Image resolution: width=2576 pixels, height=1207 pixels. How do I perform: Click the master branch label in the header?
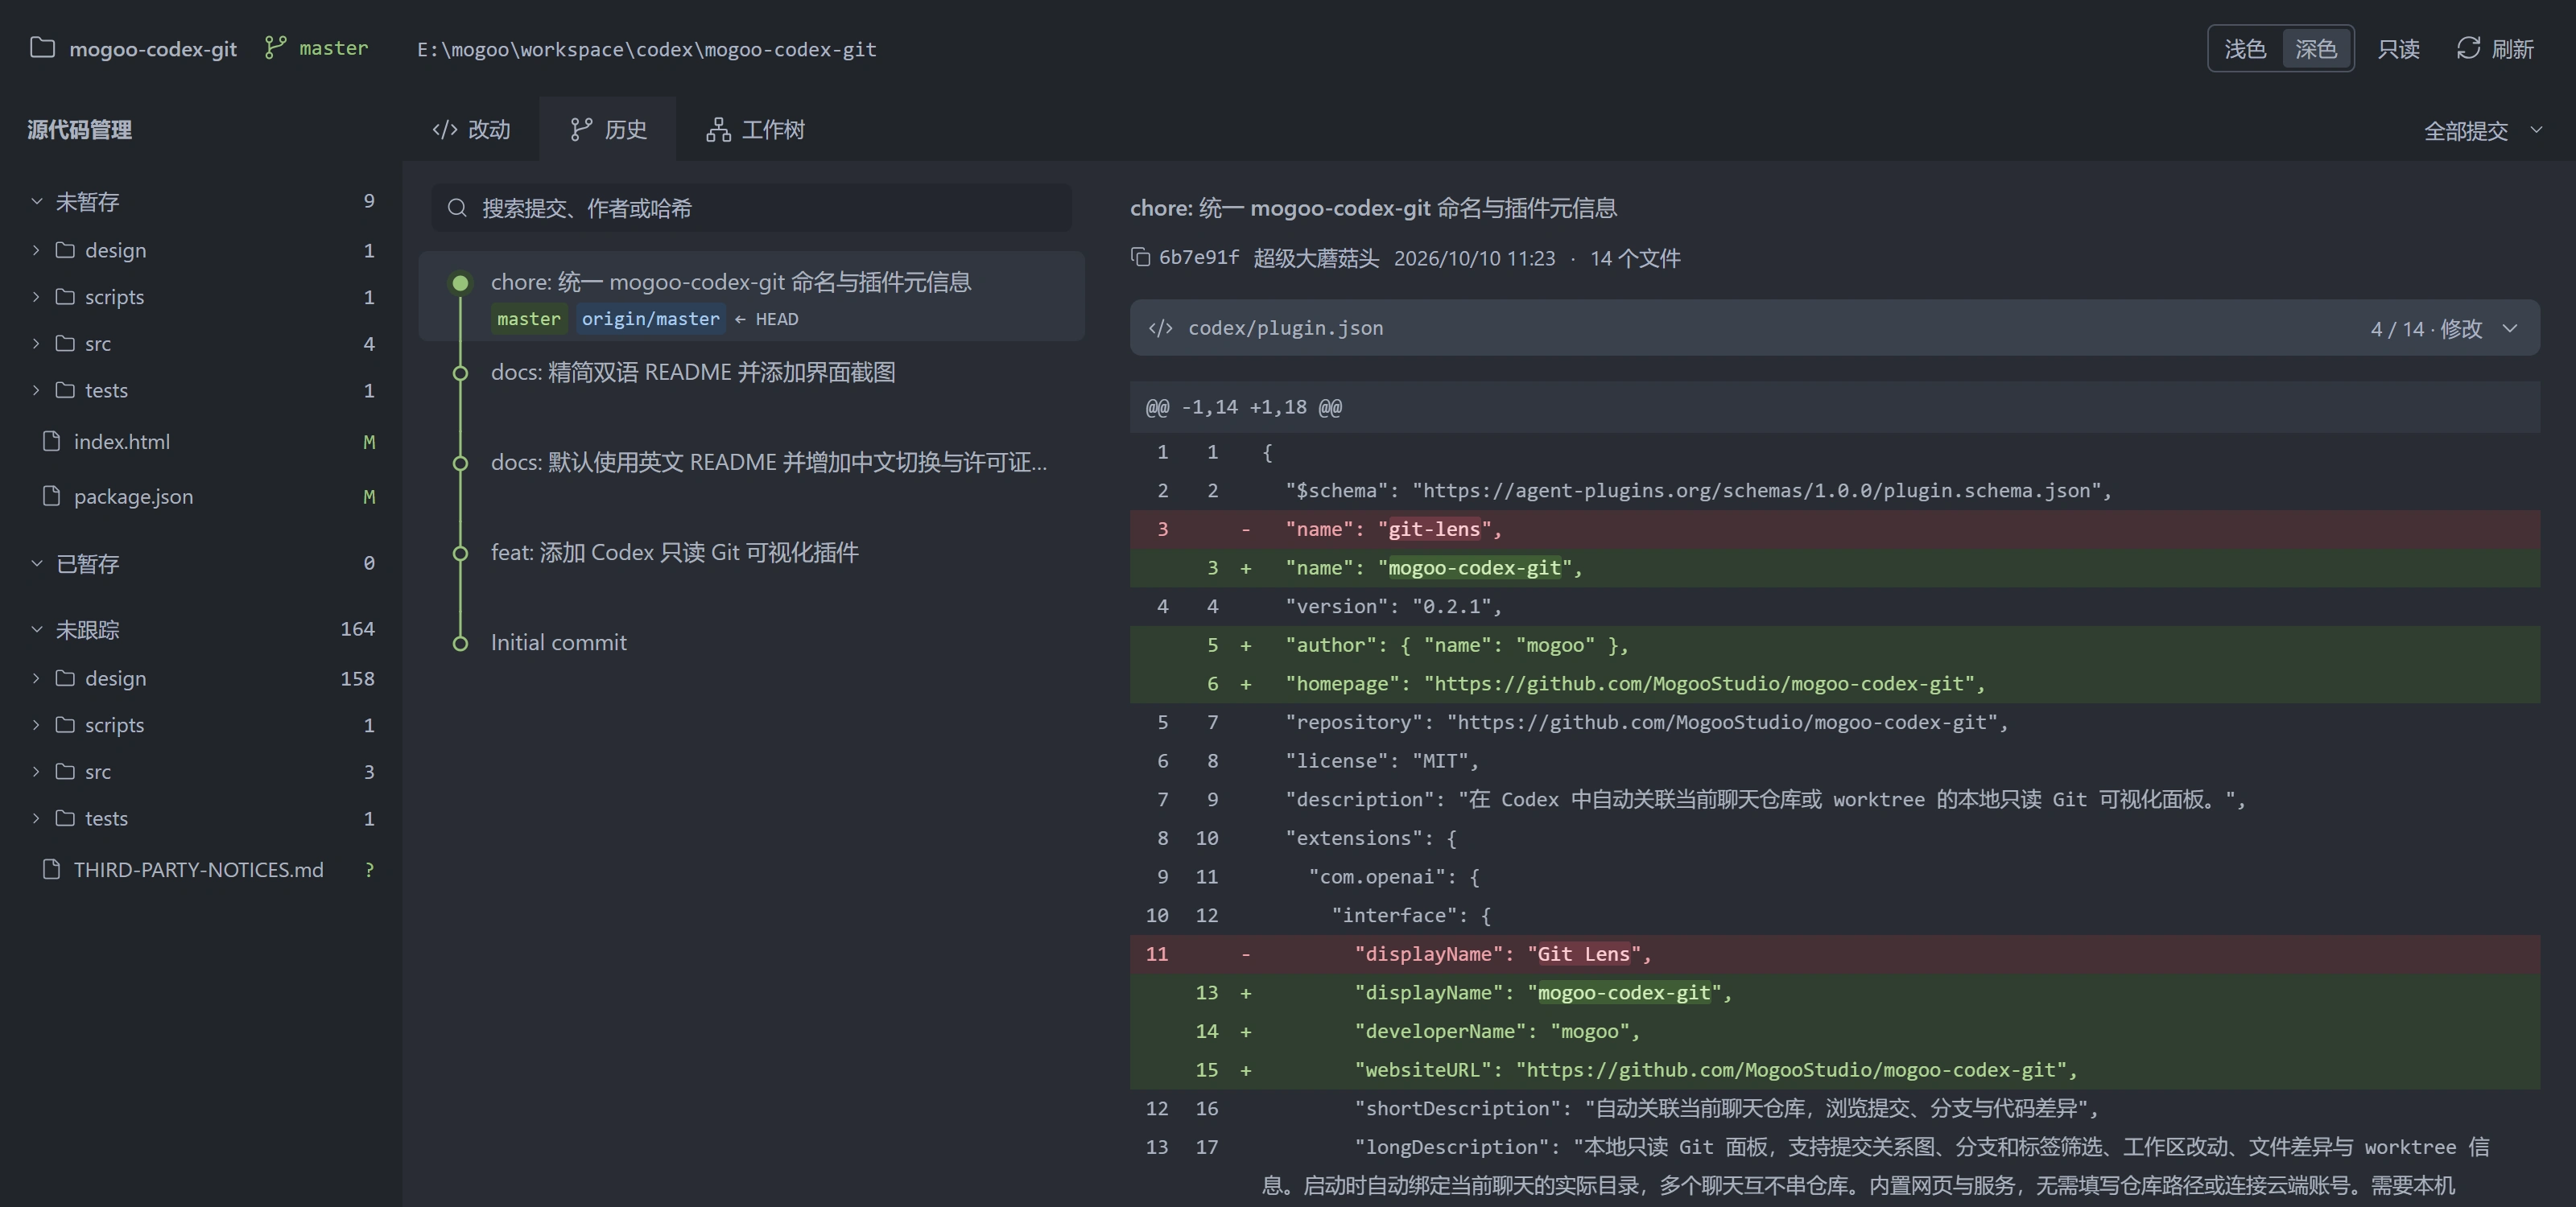(x=333, y=48)
